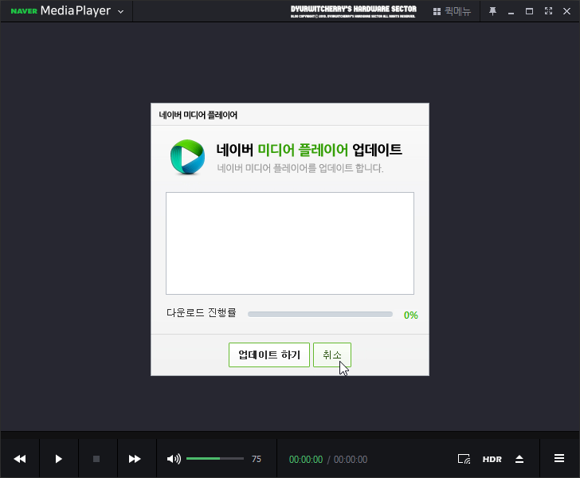Screen dimensions: 580x478
Task: Click the media player logo in dialog
Action: [187, 157]
